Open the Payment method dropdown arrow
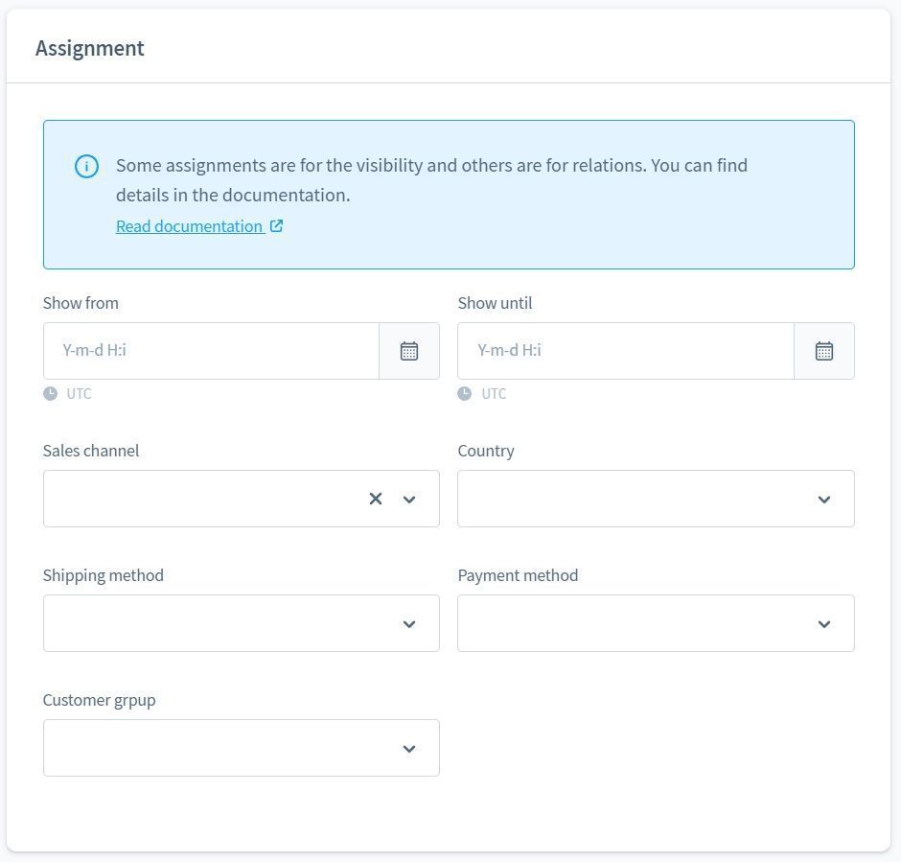 [824, 623]
